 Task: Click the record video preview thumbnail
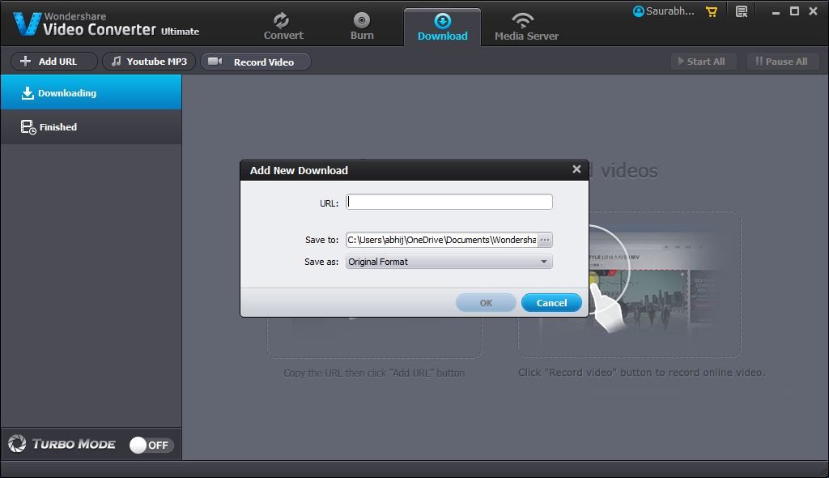(629, 284)
